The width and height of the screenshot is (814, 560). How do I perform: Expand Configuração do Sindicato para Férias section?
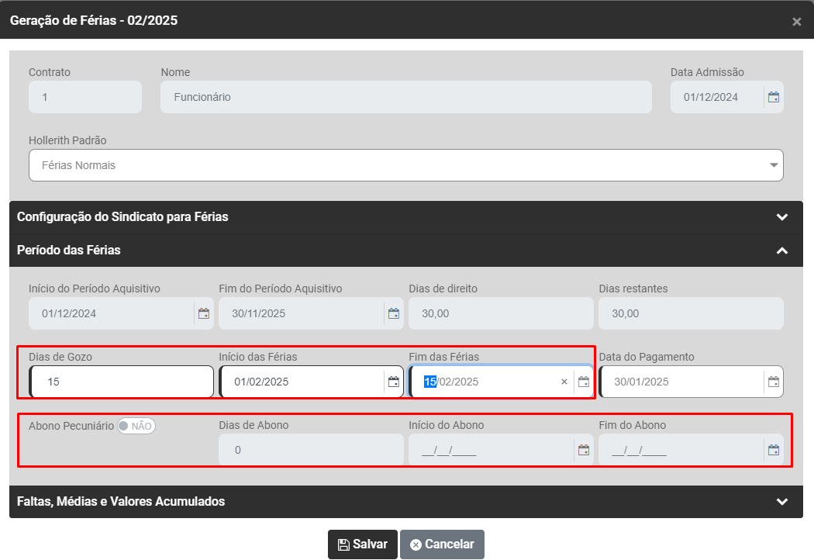[781, 217]
